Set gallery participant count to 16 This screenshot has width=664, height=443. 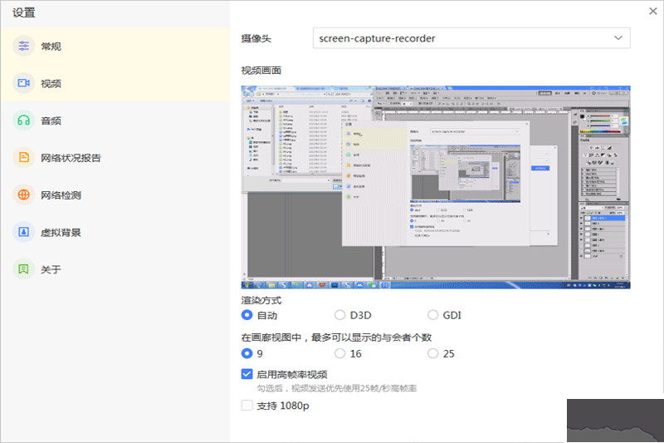[x=340, y=353]
